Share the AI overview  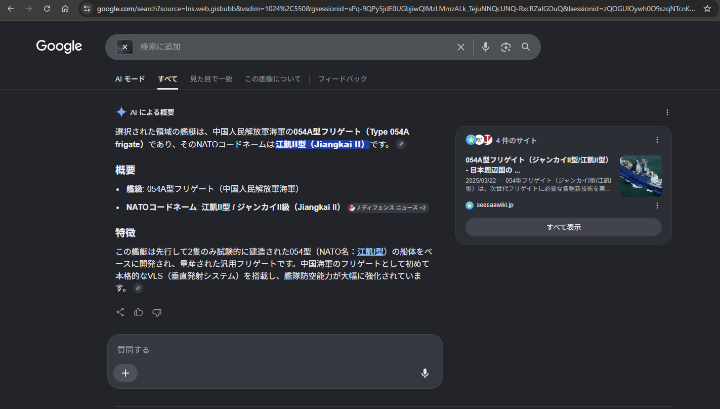[x=120, y=312]
